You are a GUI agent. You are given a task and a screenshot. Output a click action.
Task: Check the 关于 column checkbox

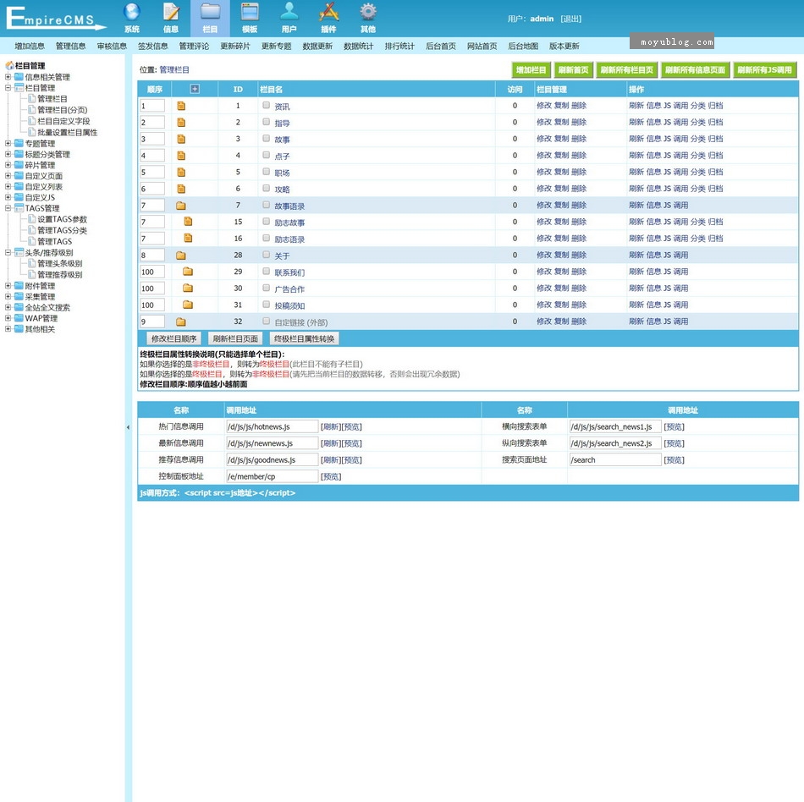tap(266, 254)
